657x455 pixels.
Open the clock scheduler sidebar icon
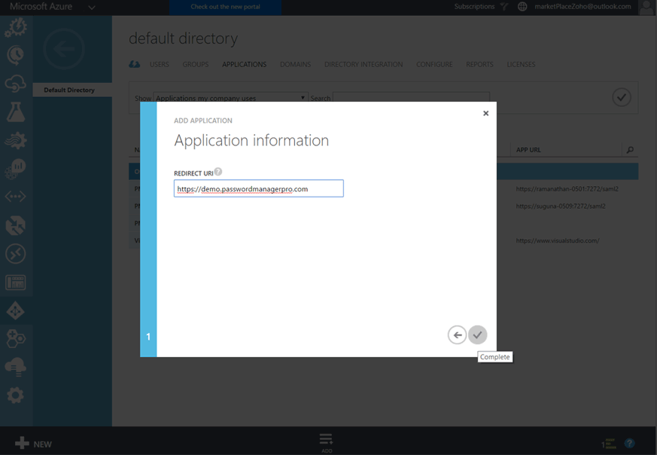tap(16, 55)
